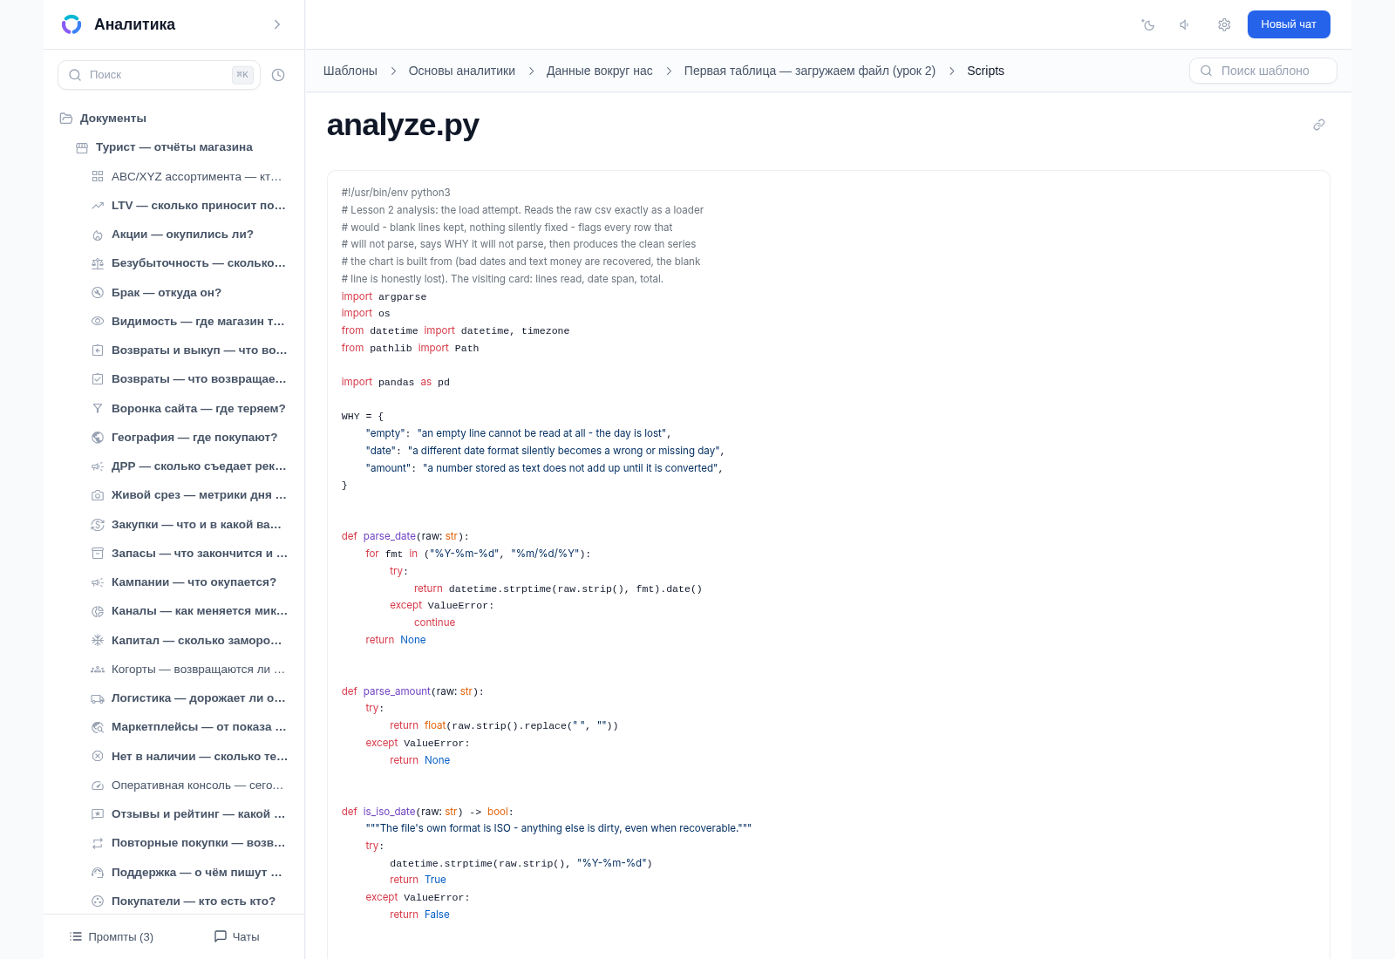Open Возвраты и выкуп document
This screenshot has height=959, width=1395.
(199, 350)
